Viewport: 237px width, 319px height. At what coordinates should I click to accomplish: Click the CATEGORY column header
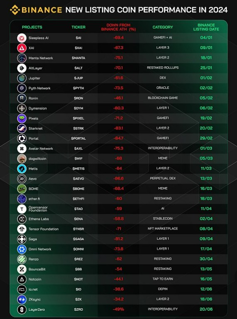[x=163, y=27]
